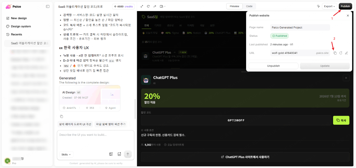Regenerate the URL with refresh icon
Viewport: 356px width, 168px height.
341,53
